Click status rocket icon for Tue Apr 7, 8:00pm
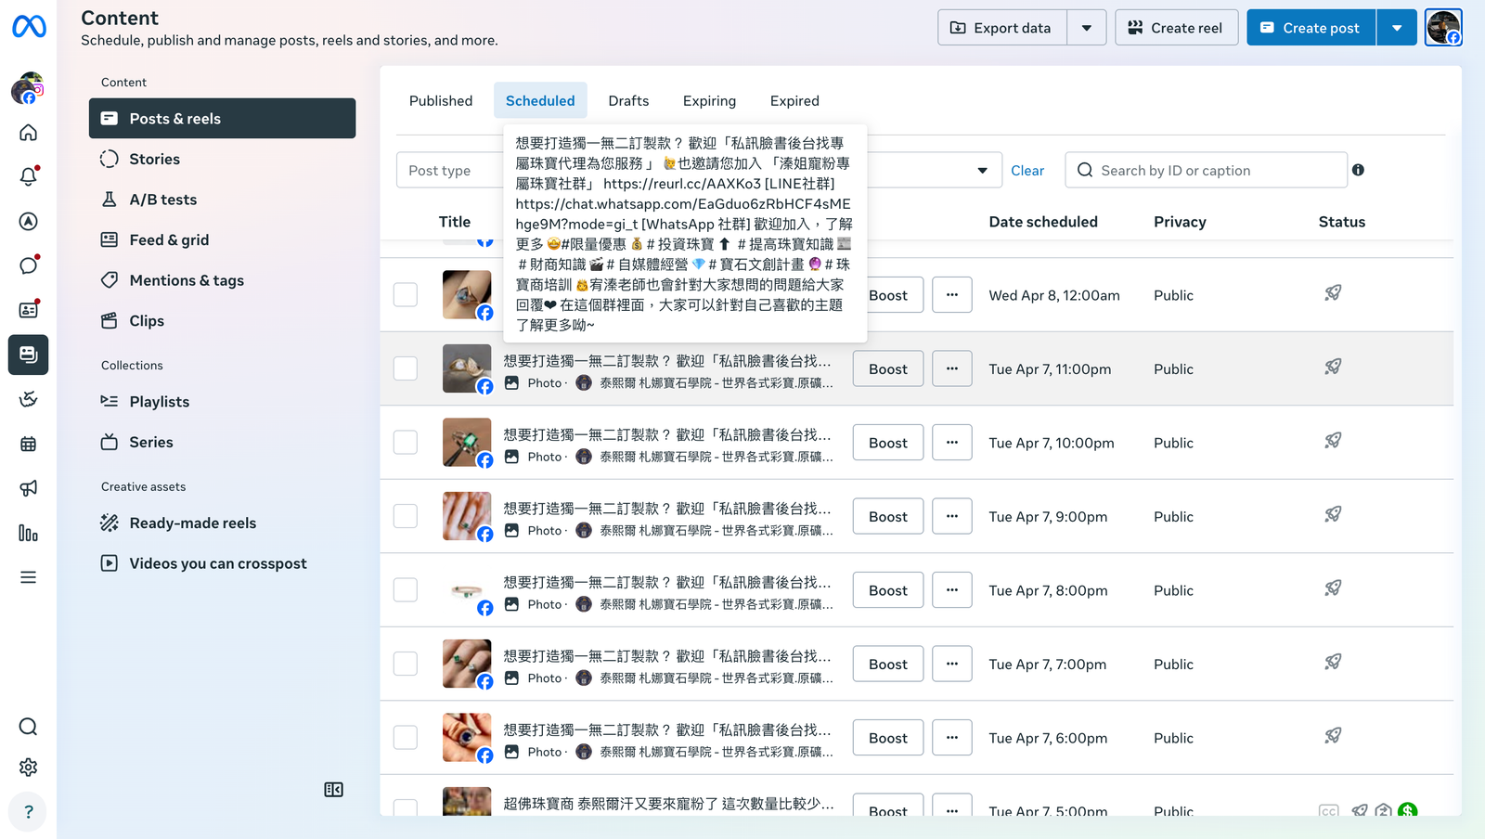 click(x=1333, y=588)
